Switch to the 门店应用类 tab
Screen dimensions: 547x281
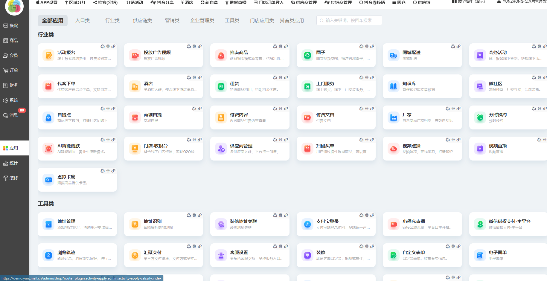click(262, 21)
